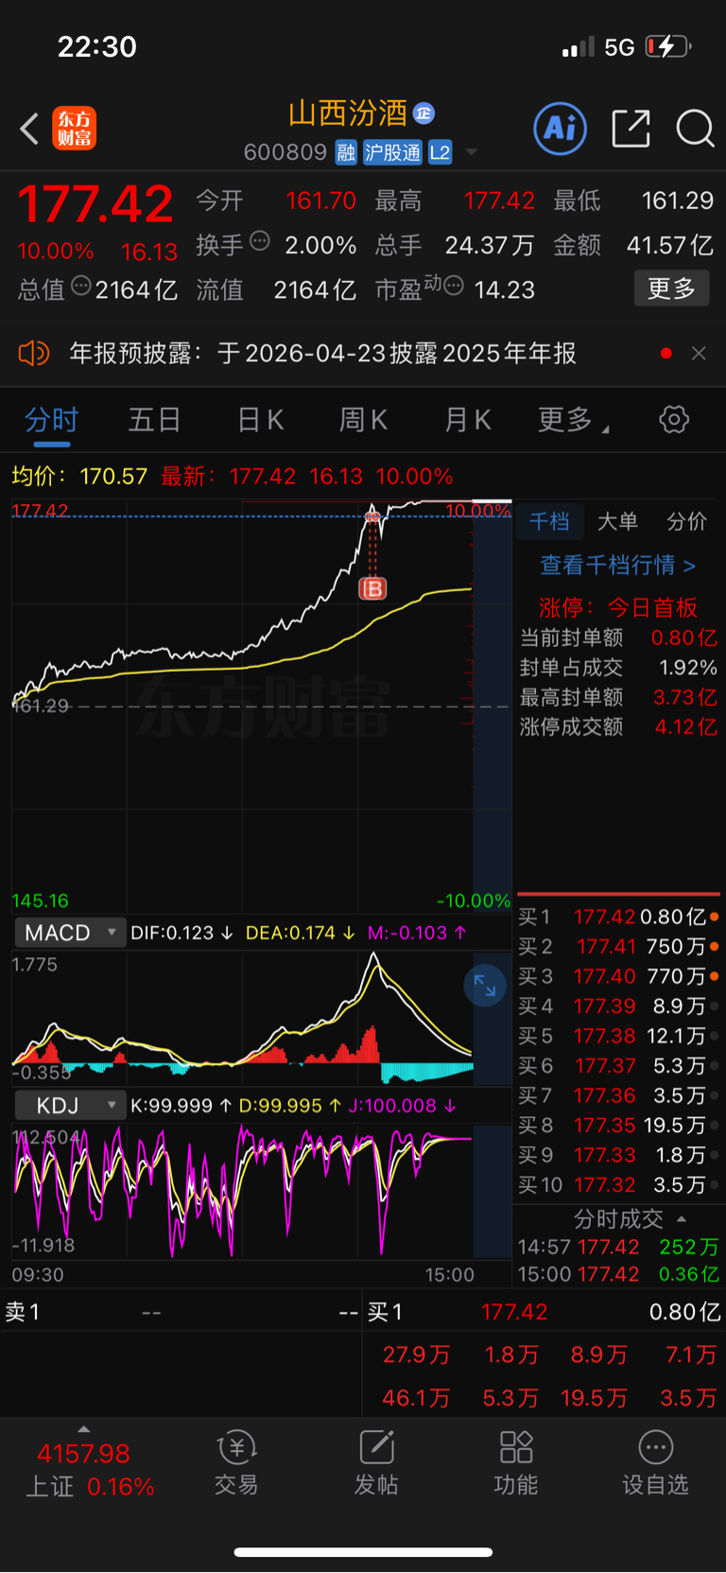Expand the indicator chart fullscreen icon
This screenshot has width=726, height=1573.
click(485, 986)
